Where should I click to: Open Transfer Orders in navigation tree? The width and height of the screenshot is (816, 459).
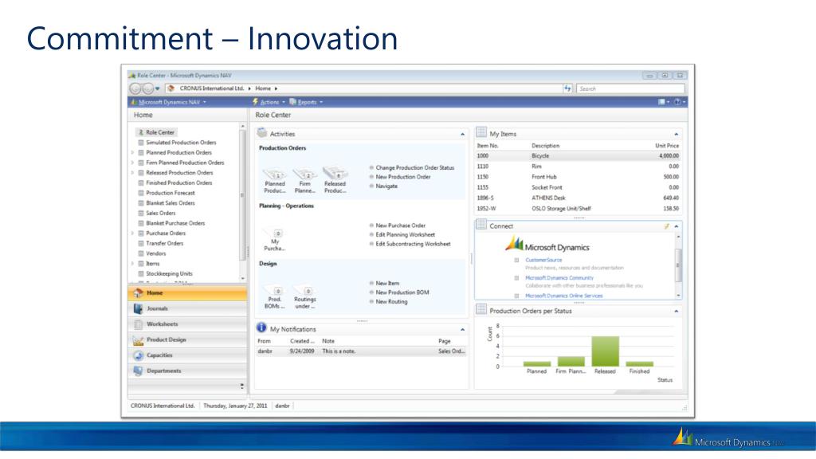pyautogui.click(x=164, y=243)
